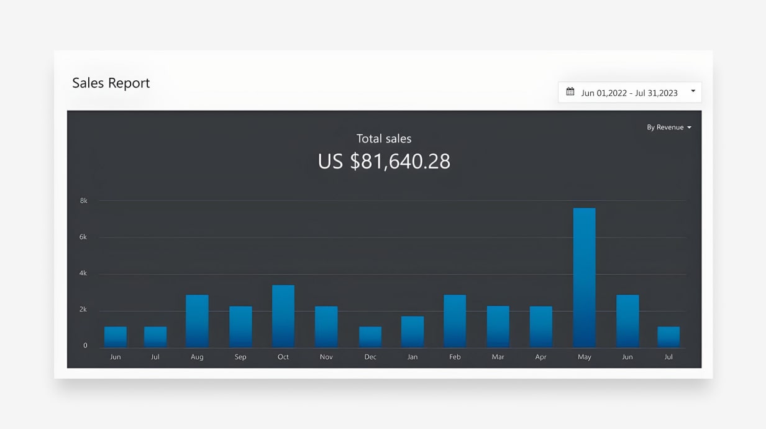The width and height of the screenshot is (766, 429).
Task: Click the 8k label on the y-axis
Action: 84,201
